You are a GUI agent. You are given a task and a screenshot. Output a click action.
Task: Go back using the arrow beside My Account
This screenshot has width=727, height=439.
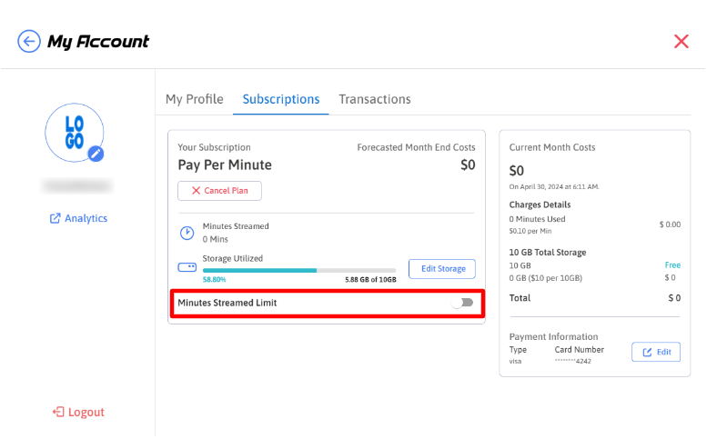point(29,41)
